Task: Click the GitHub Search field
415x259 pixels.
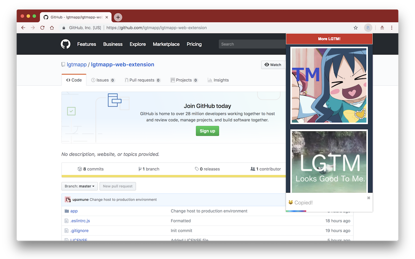Action: point(252,44)
